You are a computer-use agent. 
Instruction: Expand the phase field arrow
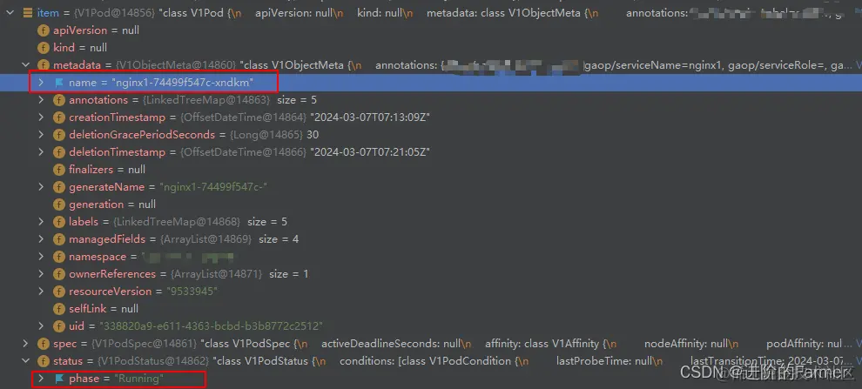pyautogui.click(x=41, y=379)
